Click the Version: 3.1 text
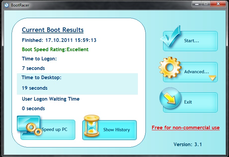Image resolution: width=229 pixels, height=157 pixels. (x=188, y=144)
